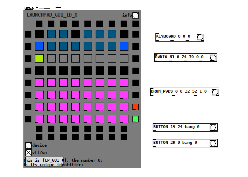Screen dimensions: 248x177
Task: Click the bang in the DRUM_PADS object
Action: [215, 92]
